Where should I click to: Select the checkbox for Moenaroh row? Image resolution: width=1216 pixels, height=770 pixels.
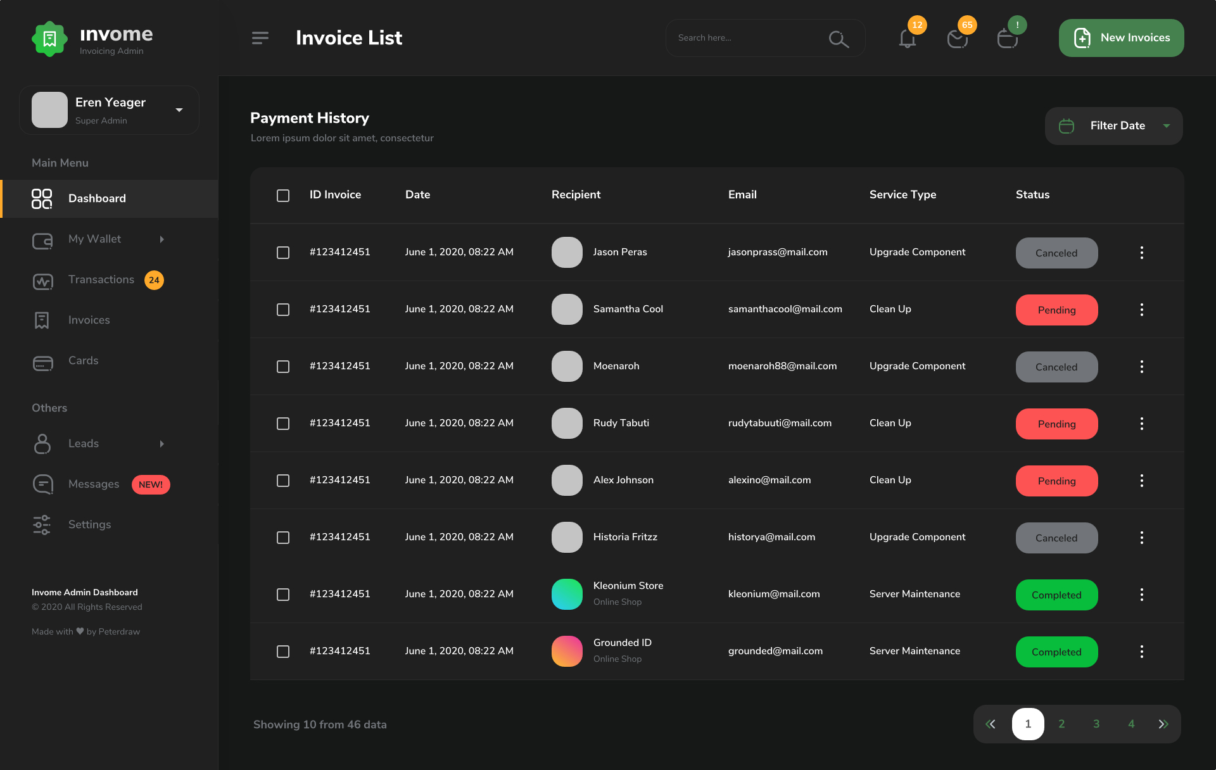pos(282,366)
